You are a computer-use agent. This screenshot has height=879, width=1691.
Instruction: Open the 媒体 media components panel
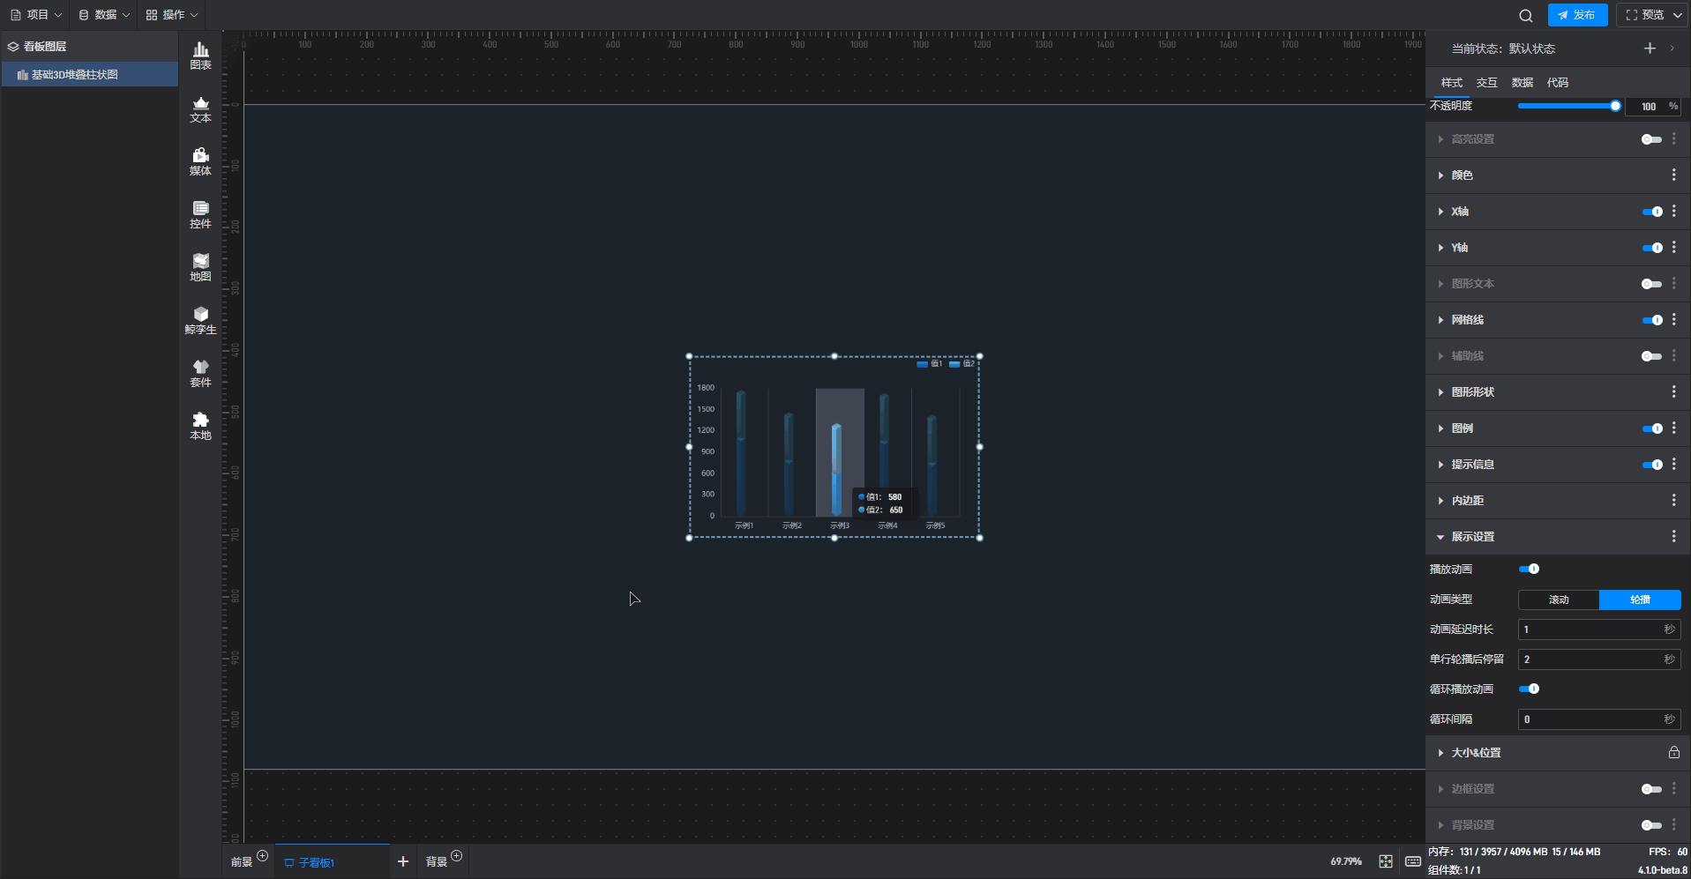pos(200,162)
